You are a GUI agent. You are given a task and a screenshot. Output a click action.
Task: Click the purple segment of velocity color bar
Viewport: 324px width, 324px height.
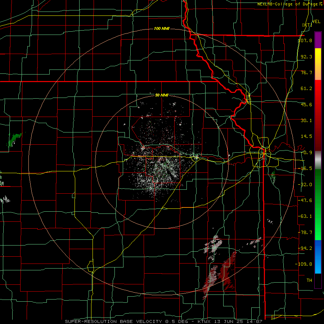pyautogui.click(x=318, y=40)
